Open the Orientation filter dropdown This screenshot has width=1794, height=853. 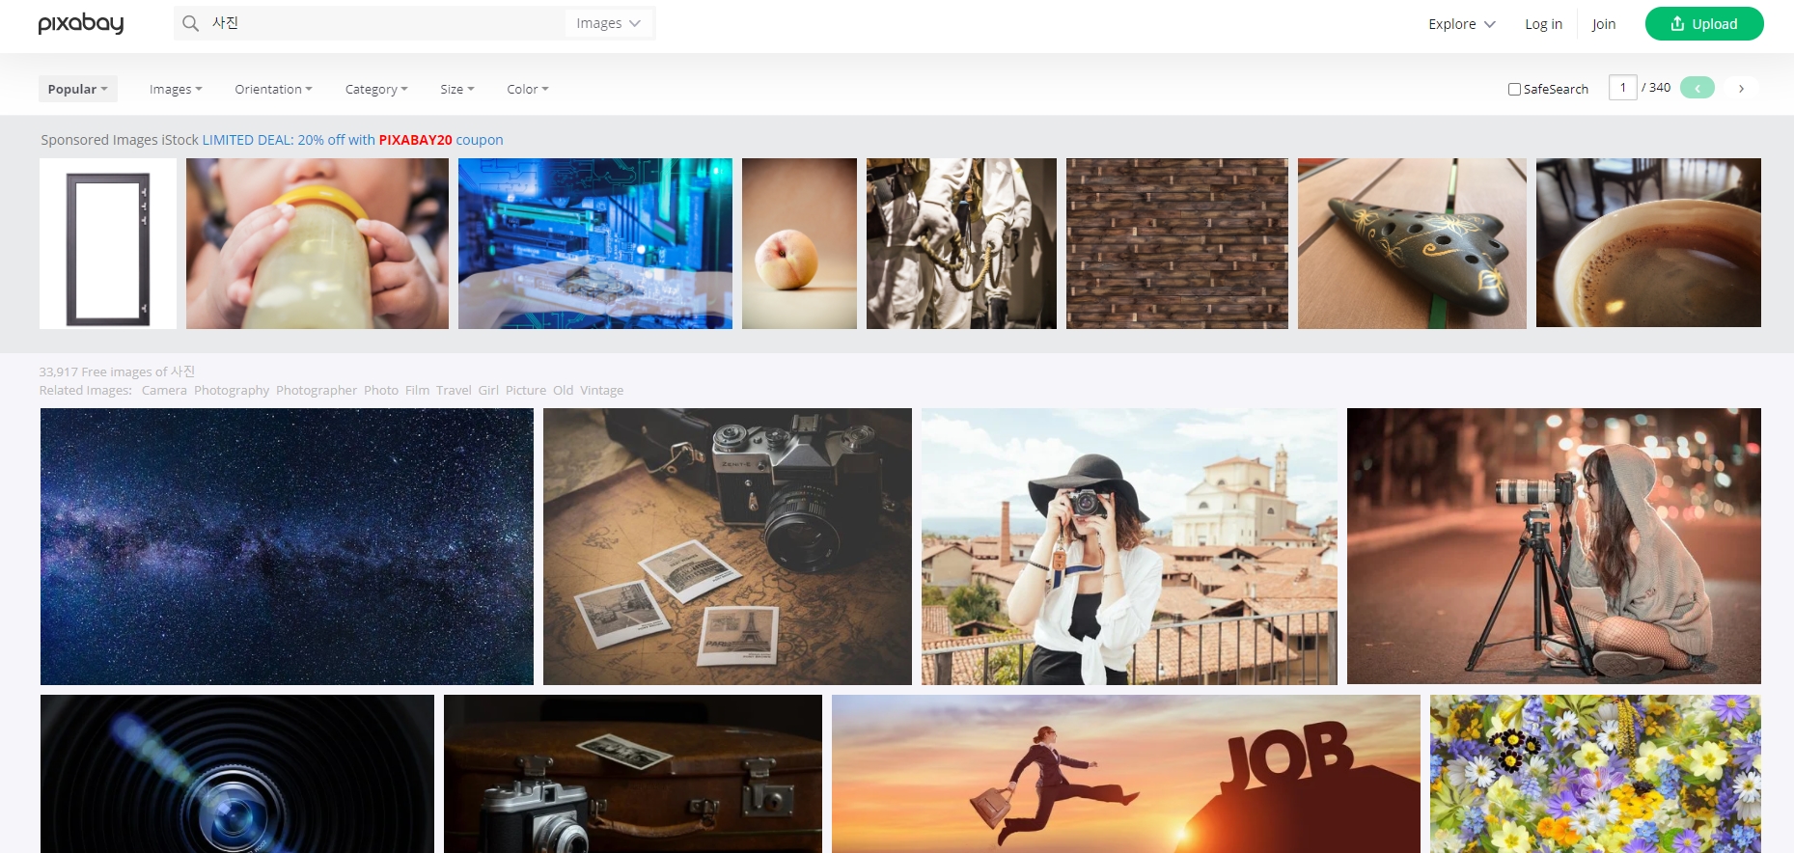[x=273, y=89]
